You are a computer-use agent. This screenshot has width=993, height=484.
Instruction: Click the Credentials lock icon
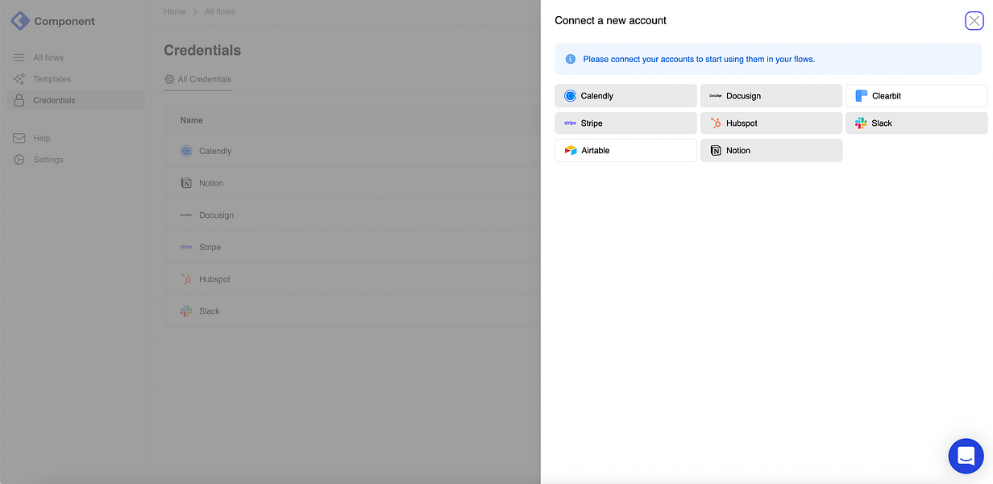(19, 101)
